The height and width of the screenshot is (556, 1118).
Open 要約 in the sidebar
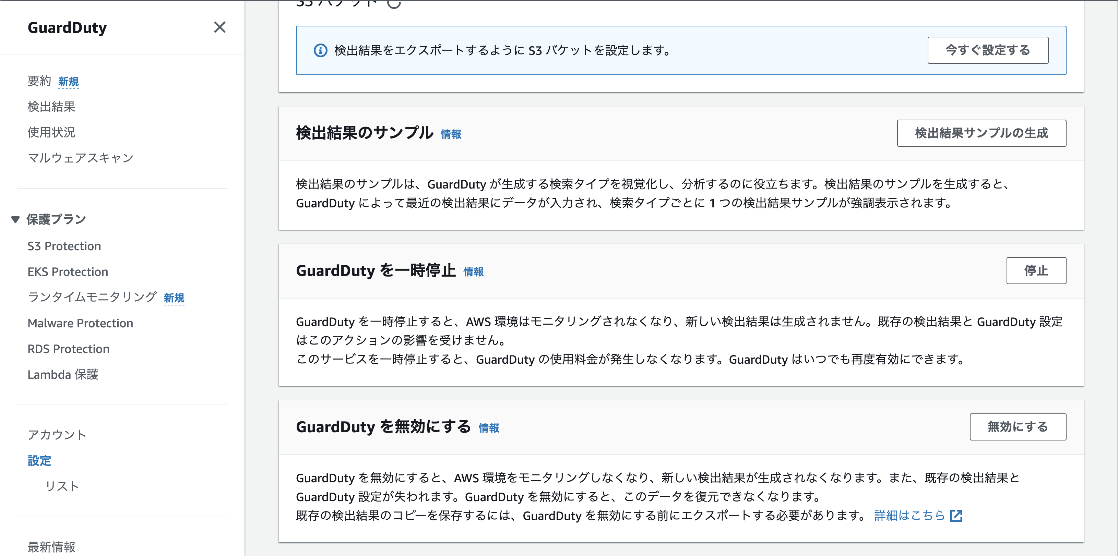(39, 81)
